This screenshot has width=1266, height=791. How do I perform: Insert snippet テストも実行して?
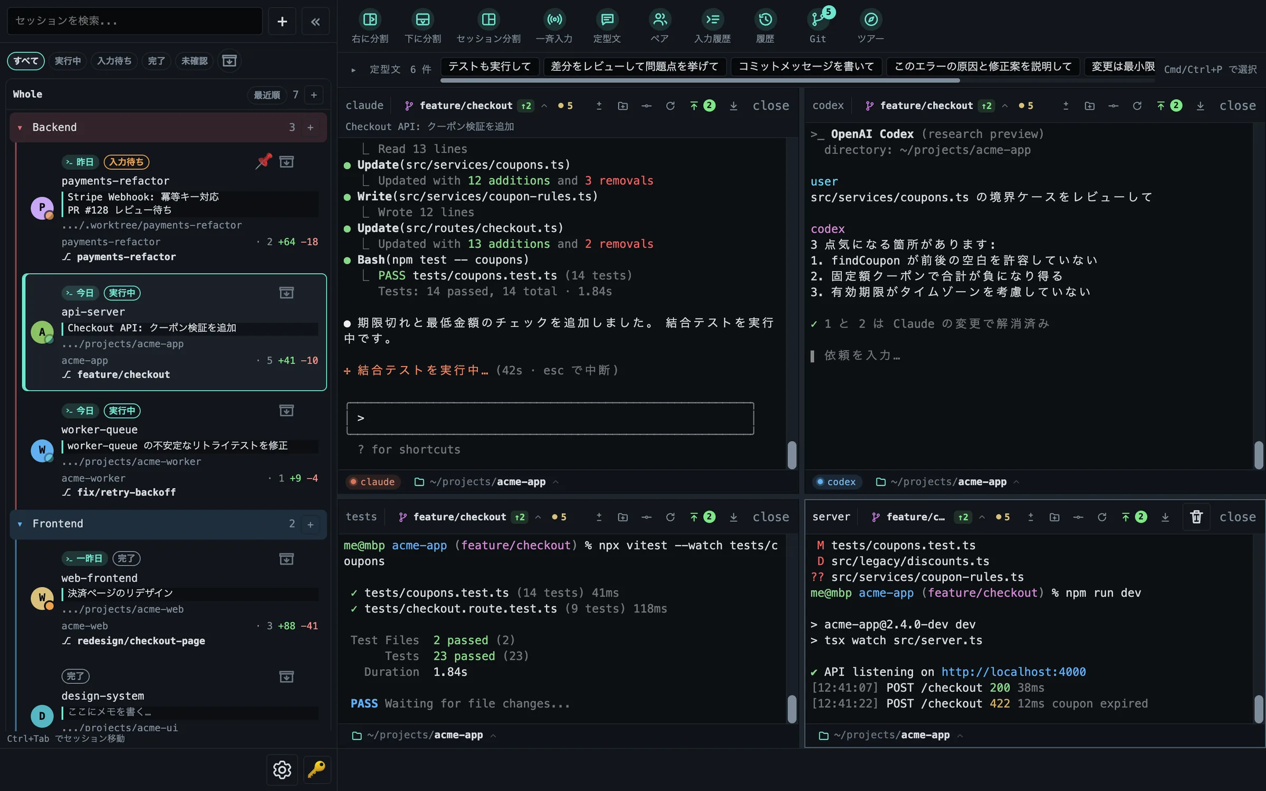(490, 66)
